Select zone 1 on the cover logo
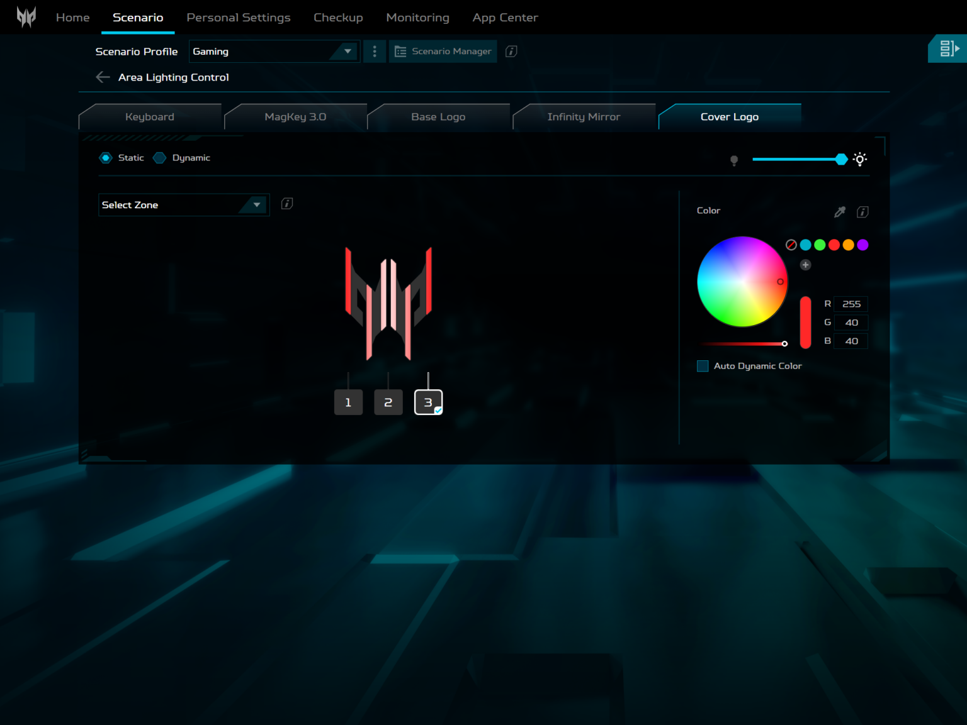 click(348, 402)
